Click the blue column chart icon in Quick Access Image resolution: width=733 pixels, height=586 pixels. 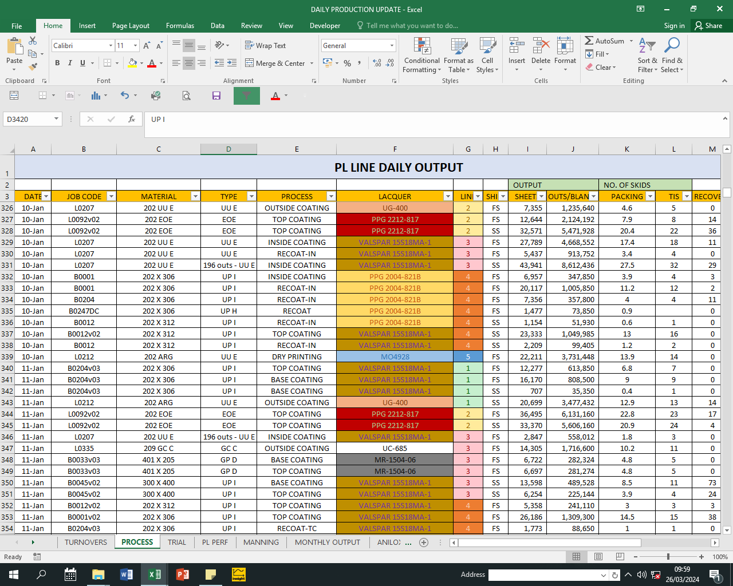(96, 96)
